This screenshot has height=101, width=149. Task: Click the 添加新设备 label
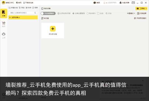53,34
